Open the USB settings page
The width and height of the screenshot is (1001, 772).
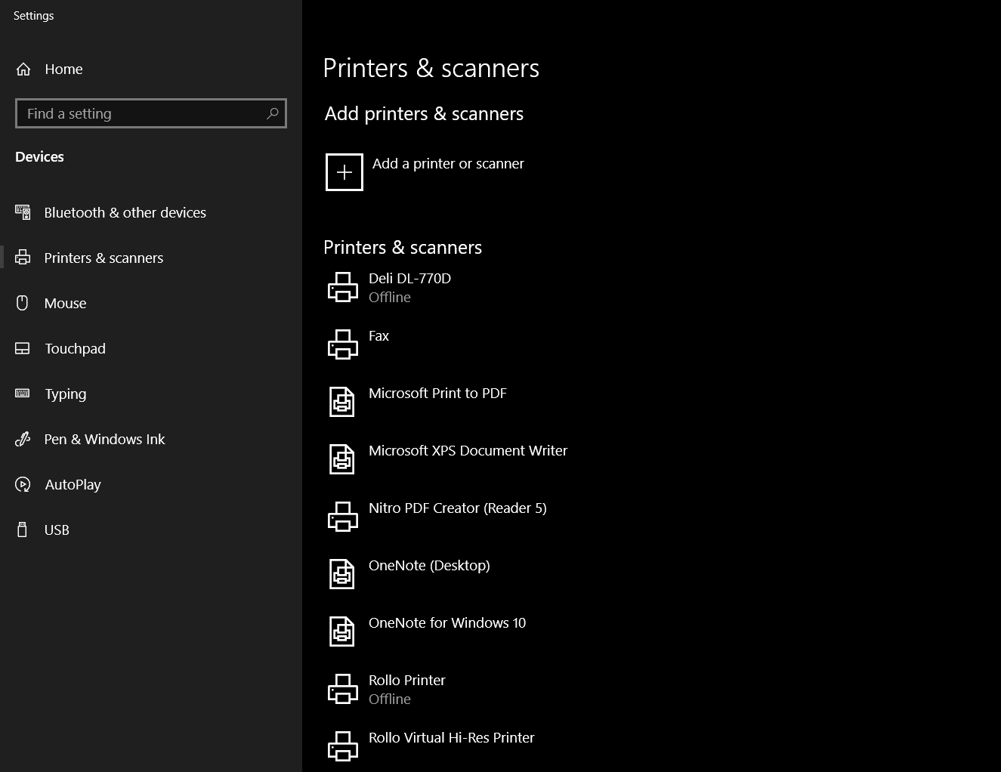[57, 530]
